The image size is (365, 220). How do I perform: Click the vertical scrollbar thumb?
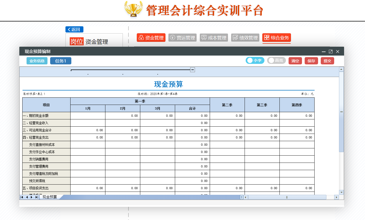(341, 112)
